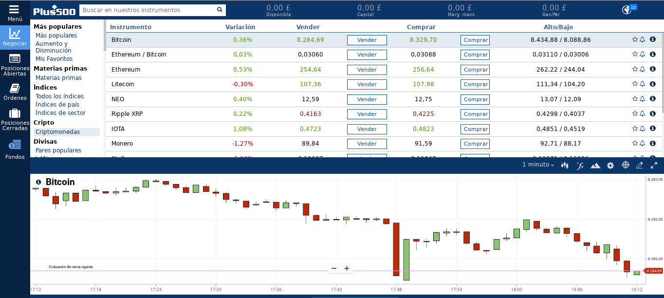Star Ethereum as favorite
This screenshot has height=298, width=664.
pyautogui.click(x=635, y=69)
